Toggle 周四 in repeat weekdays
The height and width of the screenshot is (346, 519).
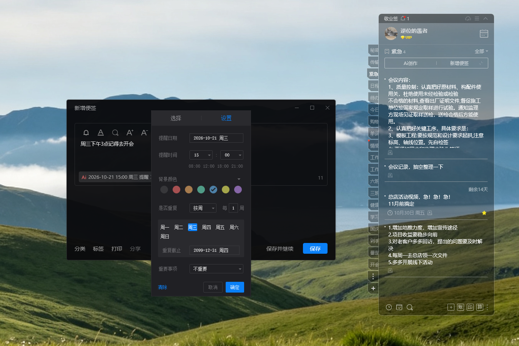206,227
